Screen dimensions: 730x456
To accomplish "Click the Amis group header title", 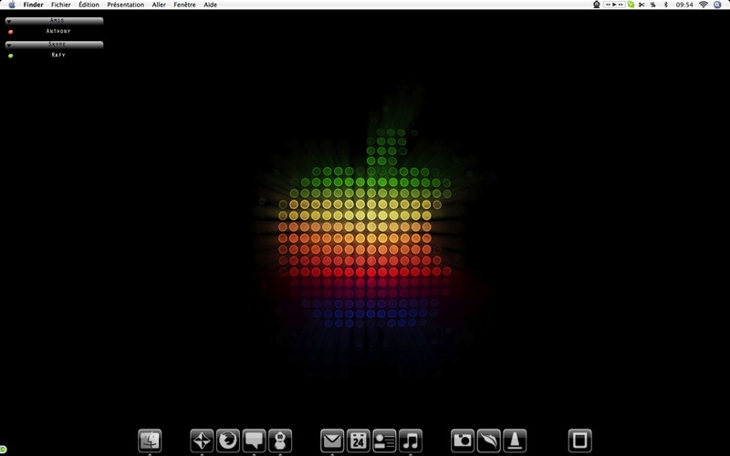I will (x=57, y=20).
